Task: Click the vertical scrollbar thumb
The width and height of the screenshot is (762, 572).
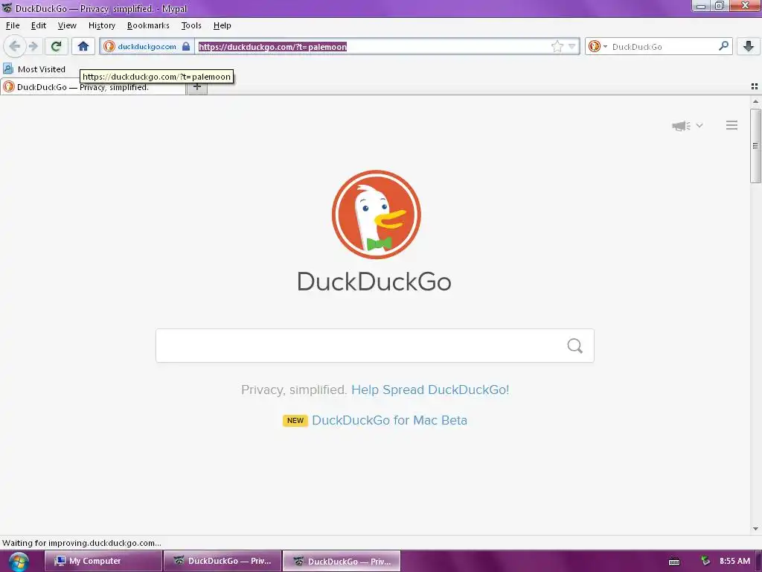Action: click(755, 146)
